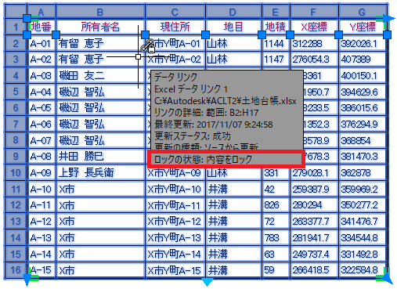Select column header F

point(313,12)
